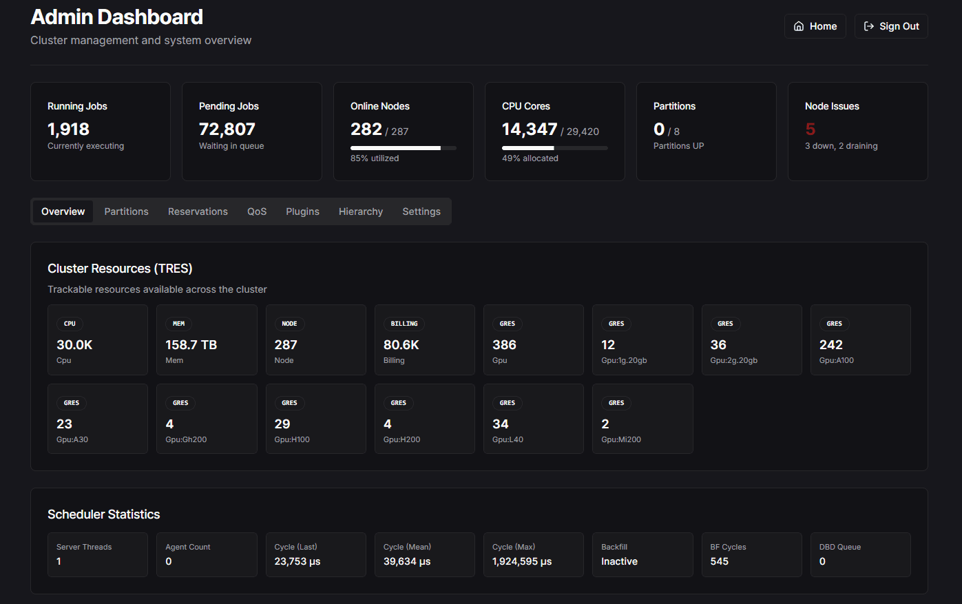Image resolution: width=962 pixels, height=604 pixels.
Task: Click the NODE badge above 287
Action: click(289, 324)
